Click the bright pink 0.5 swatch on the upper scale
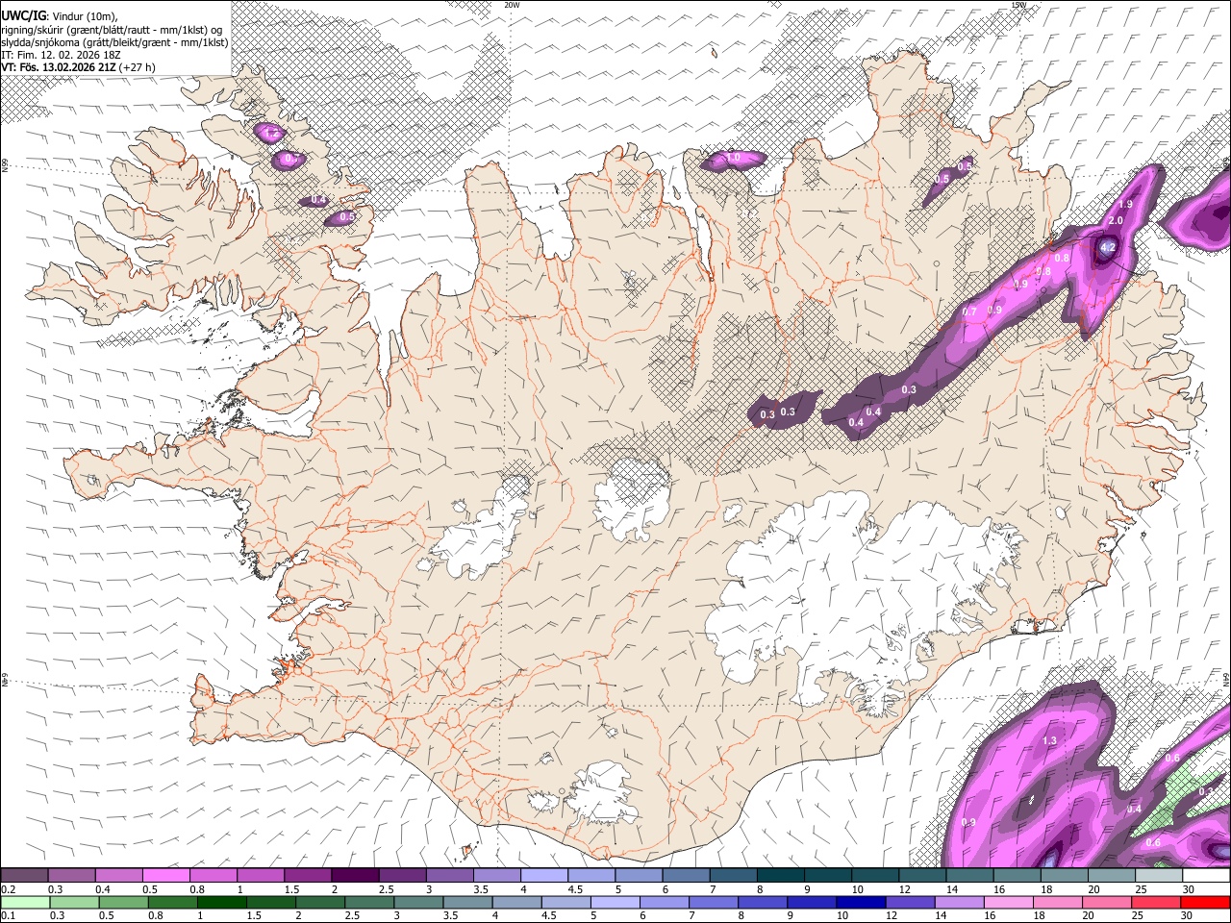This screenshot has height=923, width=1231. (165, 876)
